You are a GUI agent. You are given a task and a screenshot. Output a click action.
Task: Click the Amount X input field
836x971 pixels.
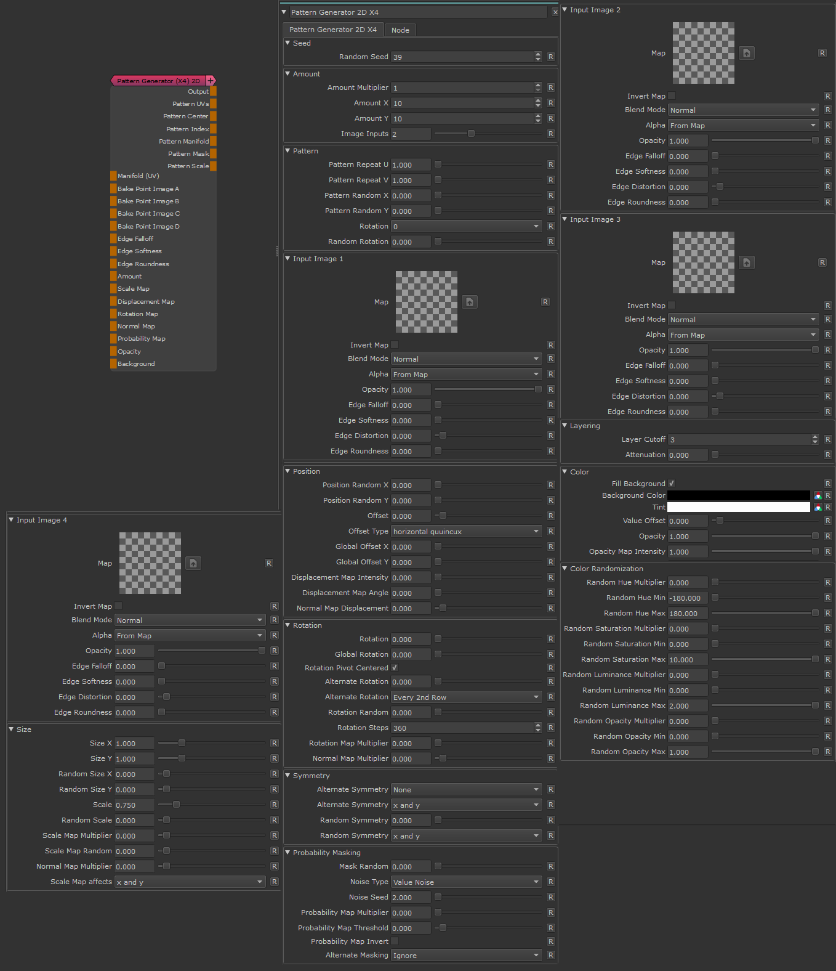pos(462,104)
